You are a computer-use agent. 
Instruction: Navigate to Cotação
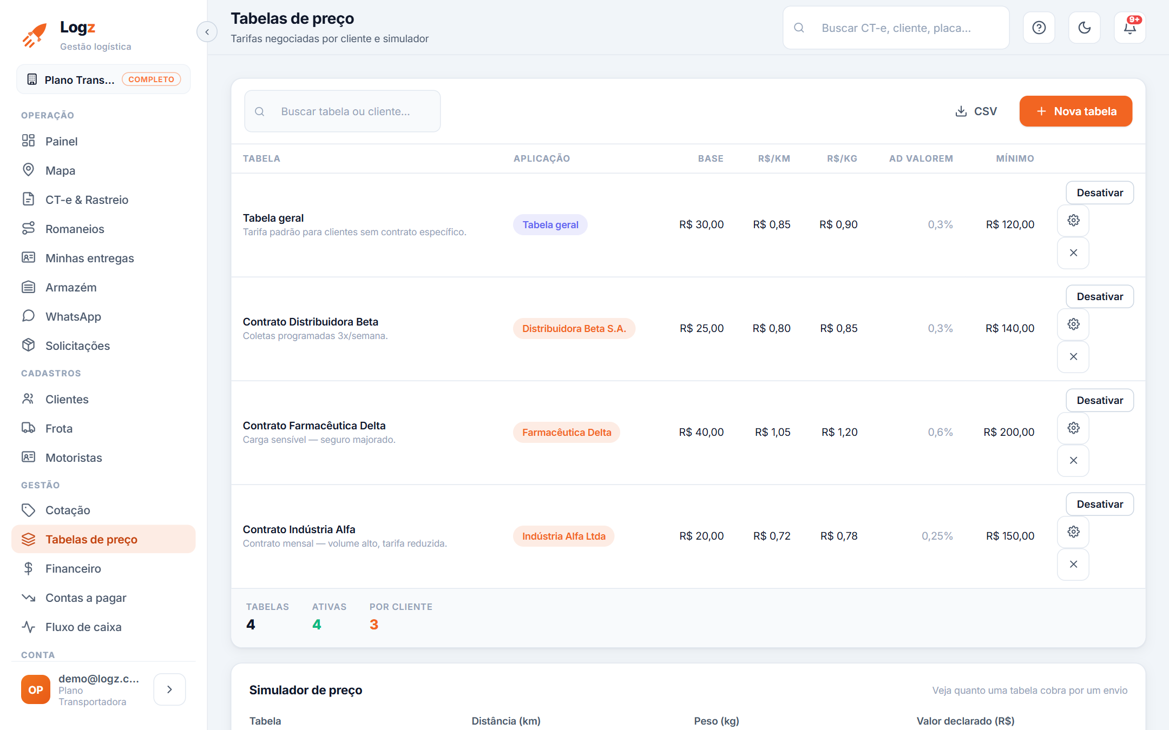tap(103, 510)
